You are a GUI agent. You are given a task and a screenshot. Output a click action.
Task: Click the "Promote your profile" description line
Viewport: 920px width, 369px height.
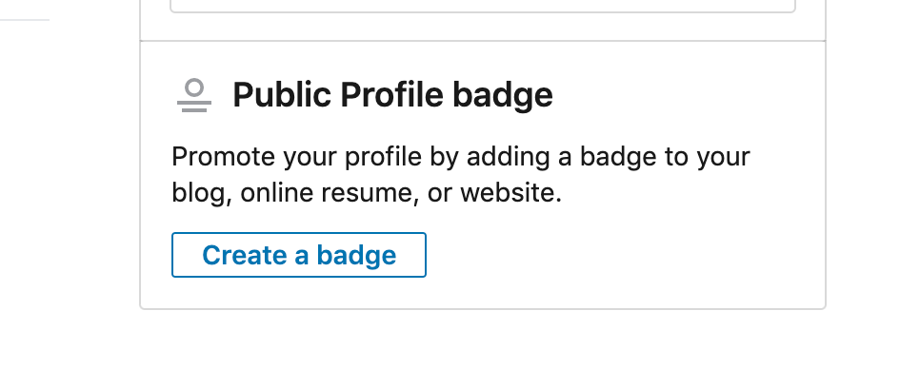pos(461,157)
